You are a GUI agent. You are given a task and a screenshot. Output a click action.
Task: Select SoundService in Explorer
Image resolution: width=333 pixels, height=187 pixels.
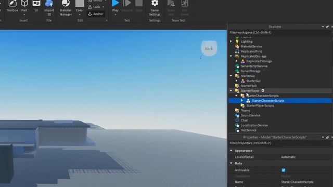(250, 115)
